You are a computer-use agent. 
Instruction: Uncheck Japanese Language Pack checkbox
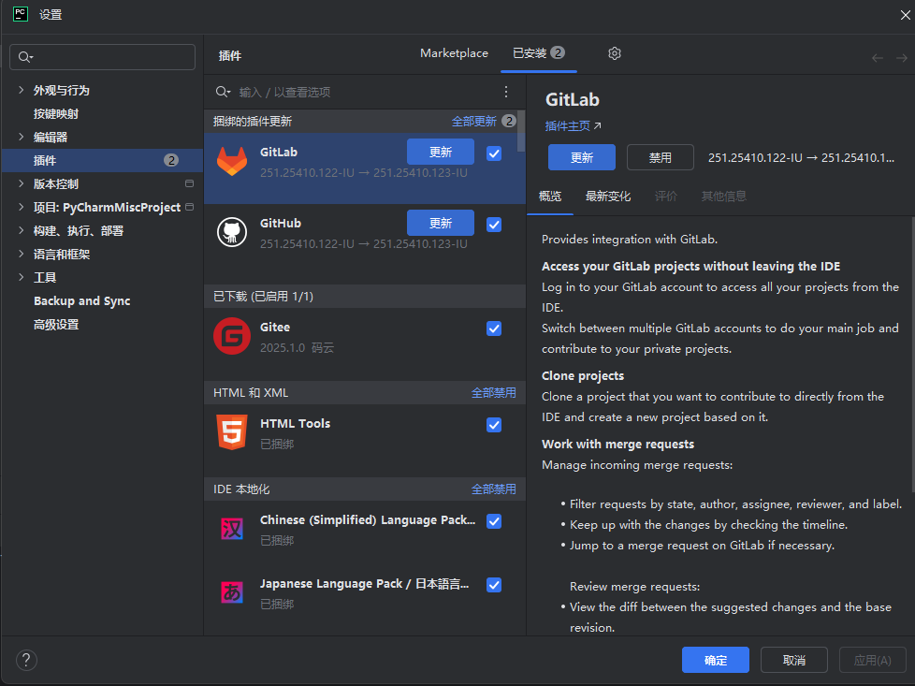click(x=494, y=585)
